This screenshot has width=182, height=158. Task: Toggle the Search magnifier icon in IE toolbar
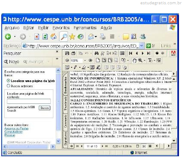click(64, 36)
